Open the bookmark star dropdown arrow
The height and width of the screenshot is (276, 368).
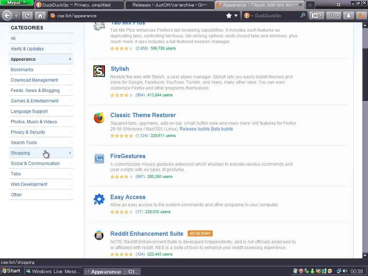tap(236, 16)
